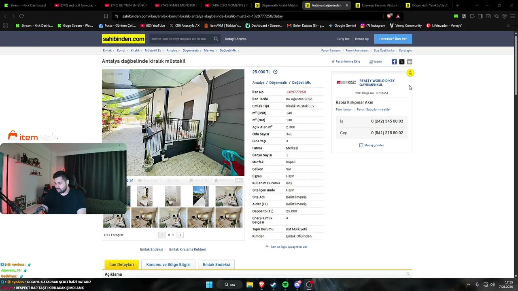Open the Brave VPN shield icon
518x291 pixels.
tap(504, 16)
